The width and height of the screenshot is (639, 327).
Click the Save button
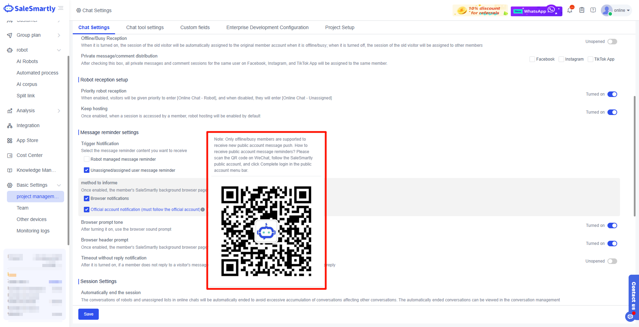88,314
